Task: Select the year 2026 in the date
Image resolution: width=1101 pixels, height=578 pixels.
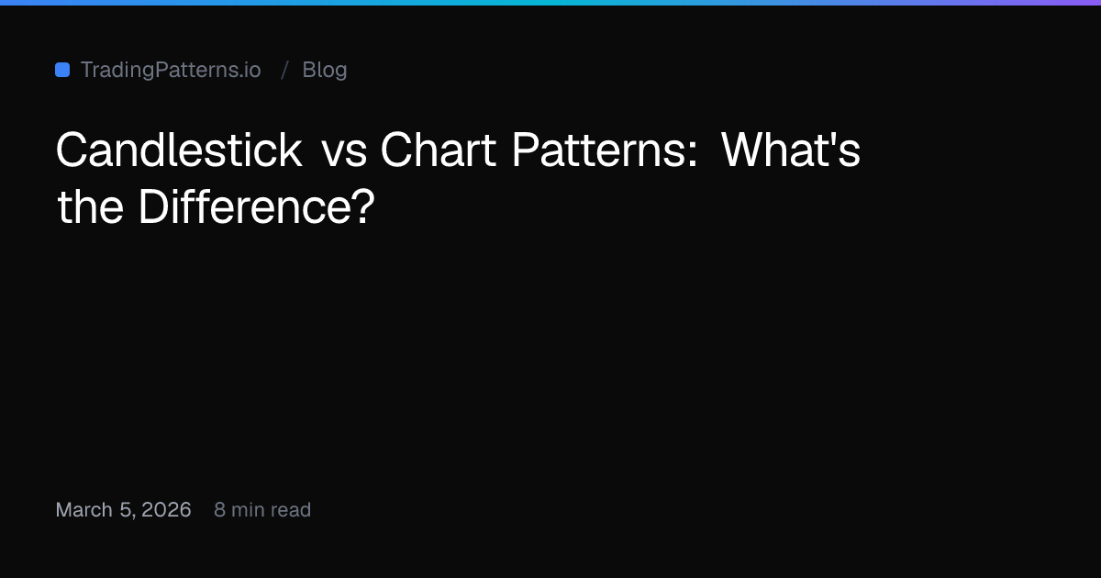Action: (168, 510)
